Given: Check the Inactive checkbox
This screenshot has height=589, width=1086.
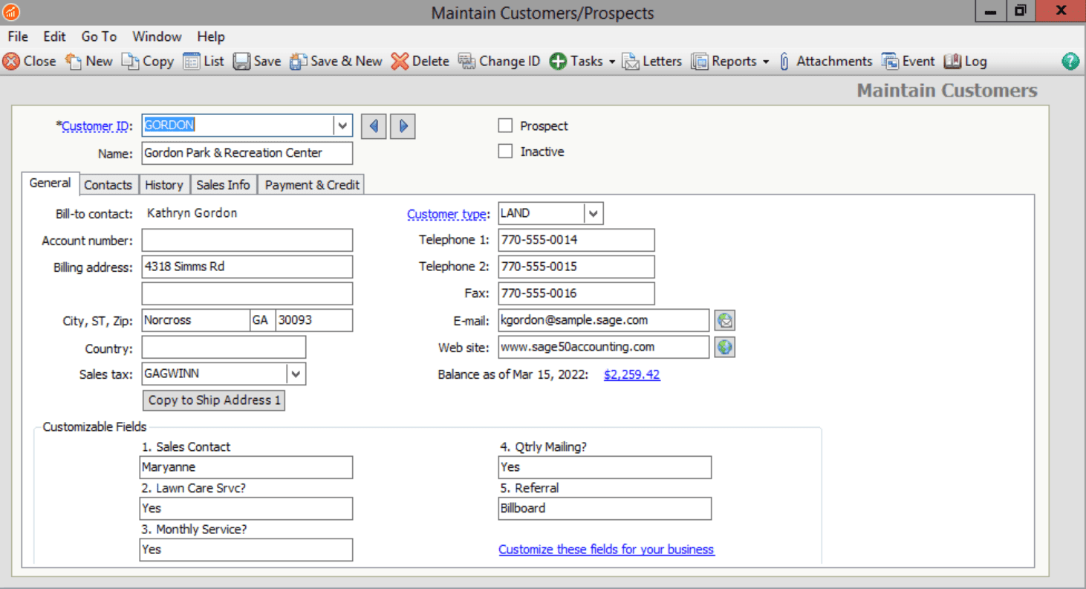Looking at the screenshot, I should pyautogui.click(x=505, y=151).
